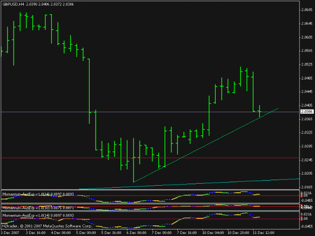Click the 4 Dec 08:00 time label
The width and height of the screenshot is (315, 236).
[61, 232]
